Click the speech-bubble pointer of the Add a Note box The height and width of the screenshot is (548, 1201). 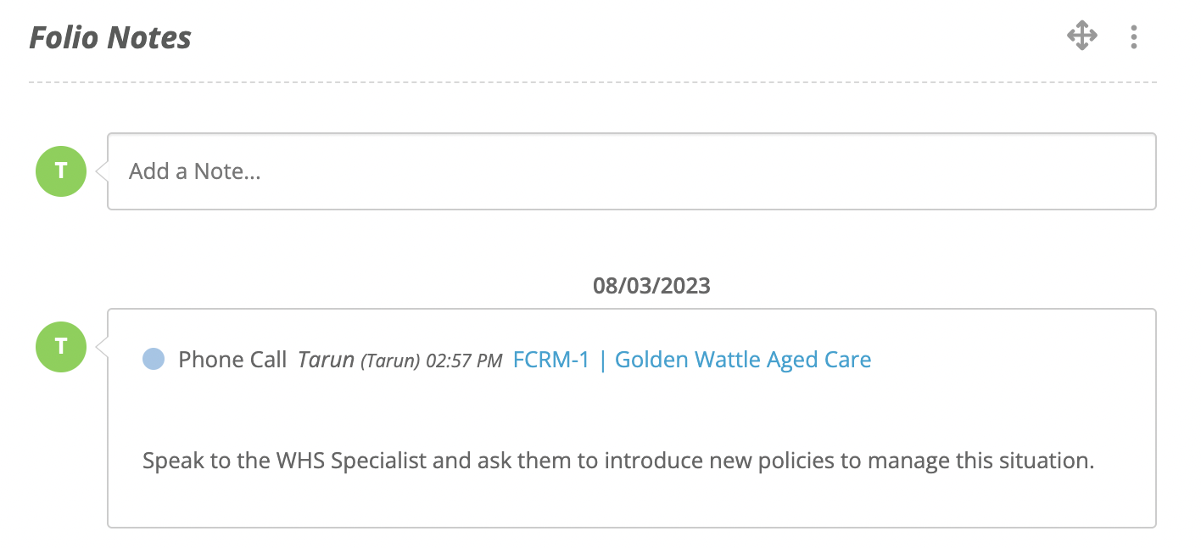coord(102,171)
